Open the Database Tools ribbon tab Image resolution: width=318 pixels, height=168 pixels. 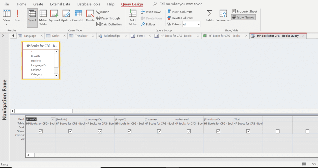pos(89,4)
